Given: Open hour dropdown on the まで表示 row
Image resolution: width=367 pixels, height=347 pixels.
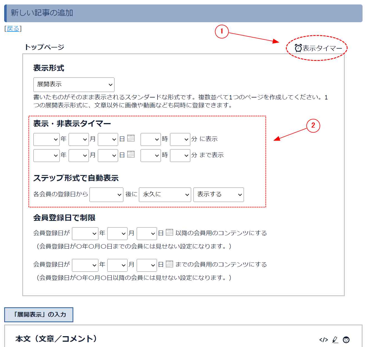Looking at the screenshot, I should (x=151, y=156).
